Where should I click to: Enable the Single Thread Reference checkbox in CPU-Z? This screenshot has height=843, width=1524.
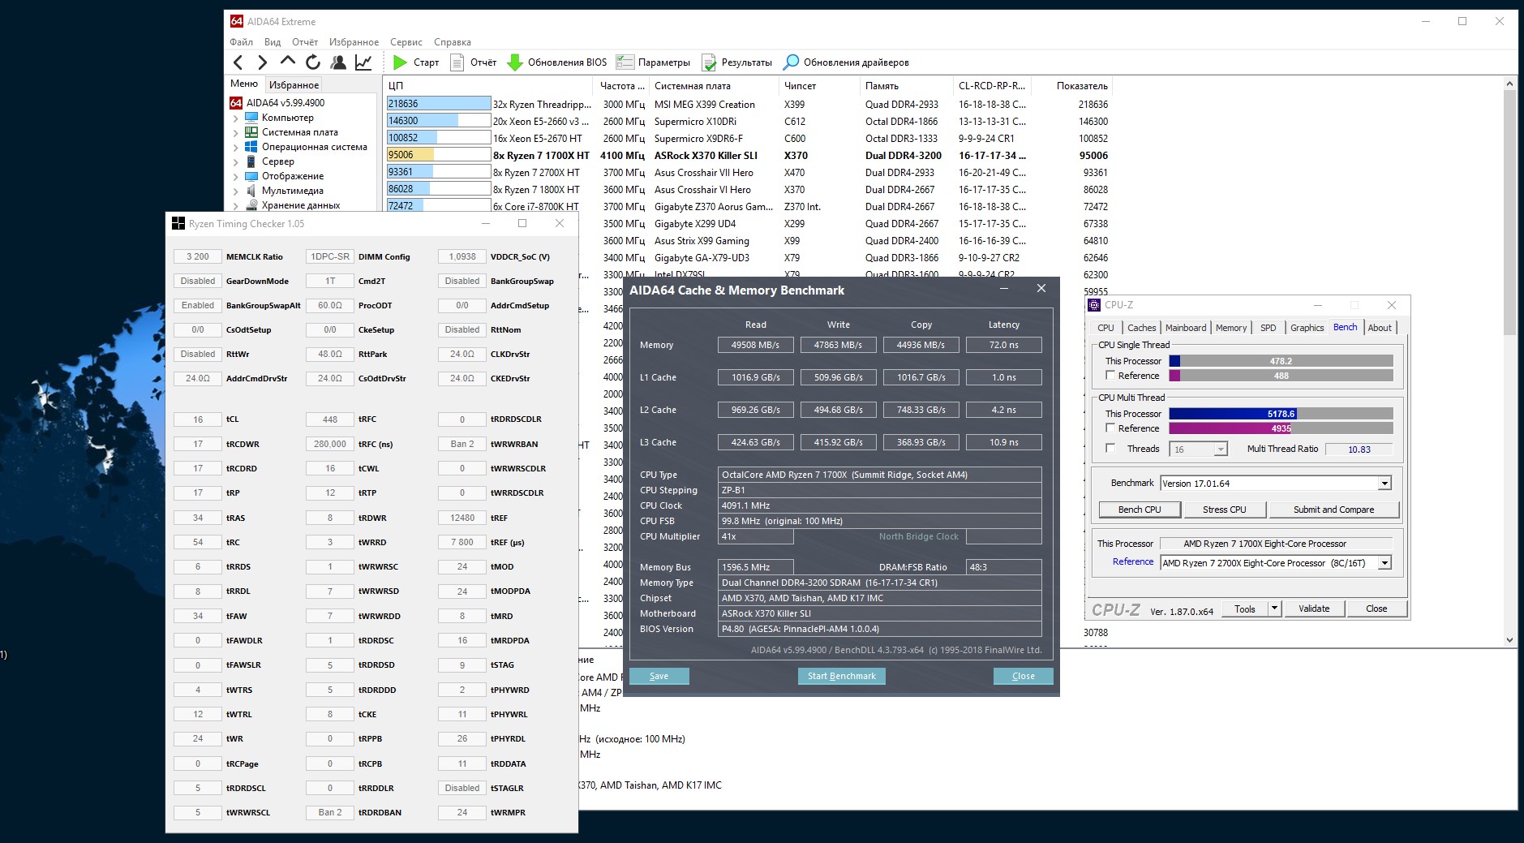pyautogui.click(x=1110, y=376)
